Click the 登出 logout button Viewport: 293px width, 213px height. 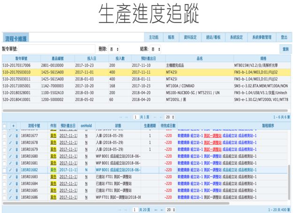coord(284,37)
